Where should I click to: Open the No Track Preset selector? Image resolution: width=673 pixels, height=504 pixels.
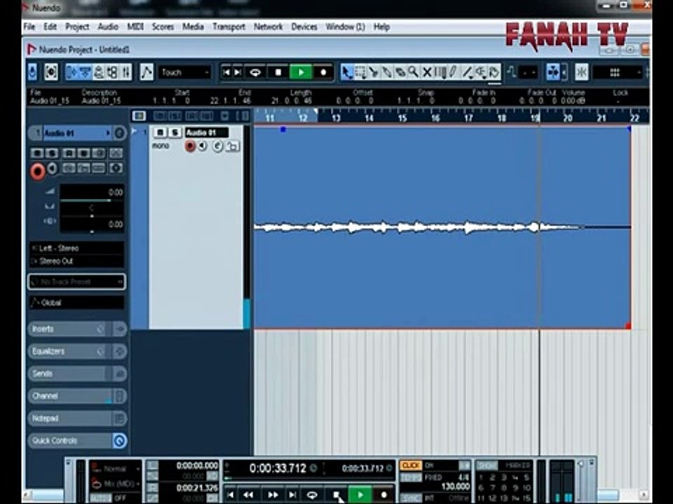[77, 281]
